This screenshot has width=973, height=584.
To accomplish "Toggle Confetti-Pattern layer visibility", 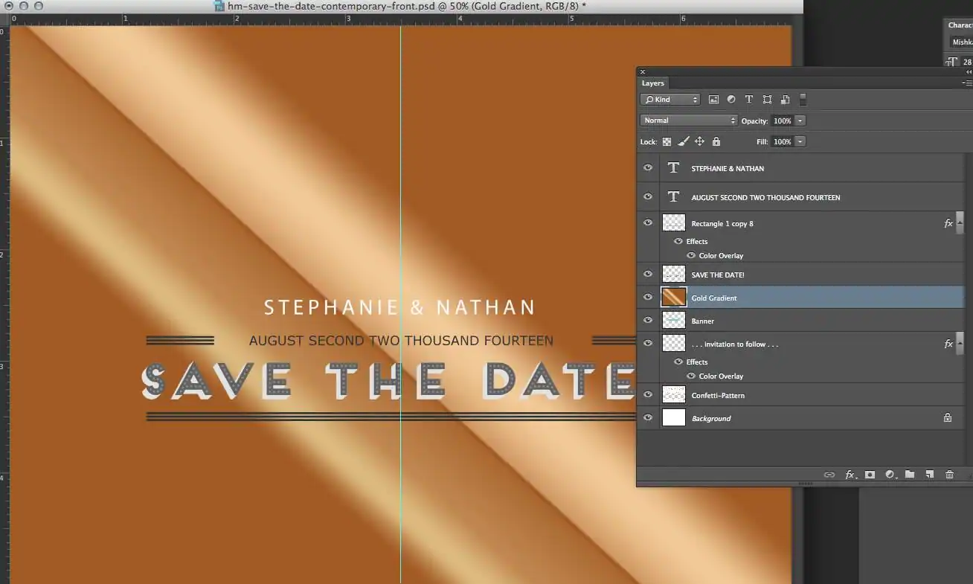I will [x=648, y=394].
